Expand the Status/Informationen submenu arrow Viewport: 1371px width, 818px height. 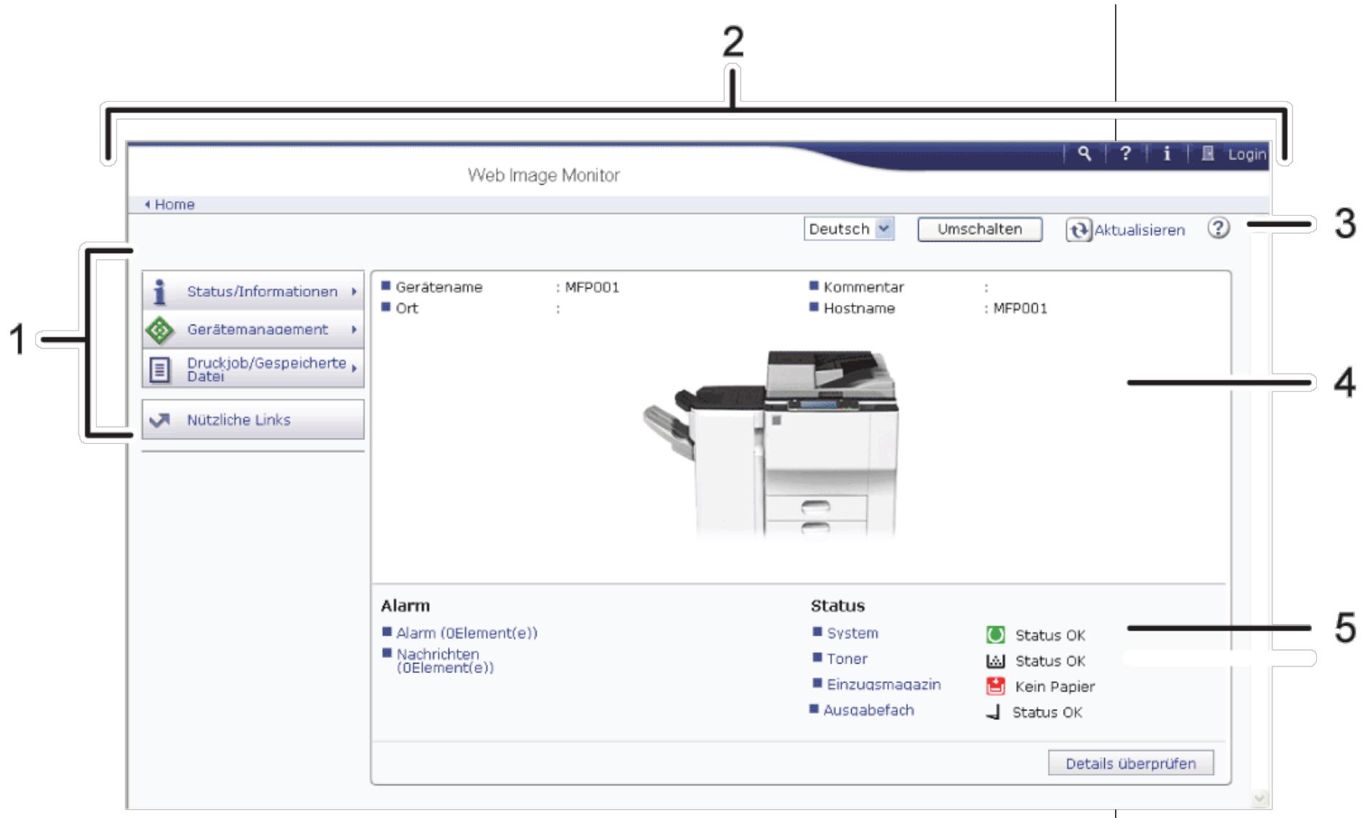coord(354,291)
